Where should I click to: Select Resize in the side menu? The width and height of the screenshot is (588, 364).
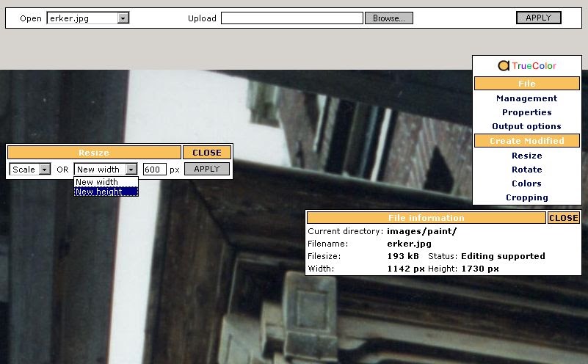[526, 156]
